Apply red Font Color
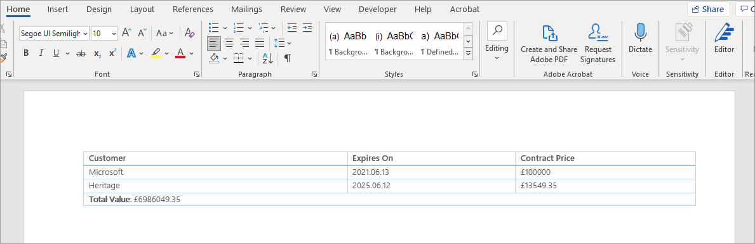Image resolution: width=755 pixels, height=244 pixels. (x=180, y=53)
